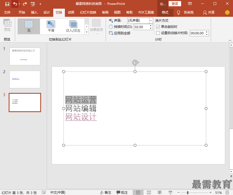Screen dimensions: 233x195
Task: Click the 预览 transition preview button
Action: (7, 25)
